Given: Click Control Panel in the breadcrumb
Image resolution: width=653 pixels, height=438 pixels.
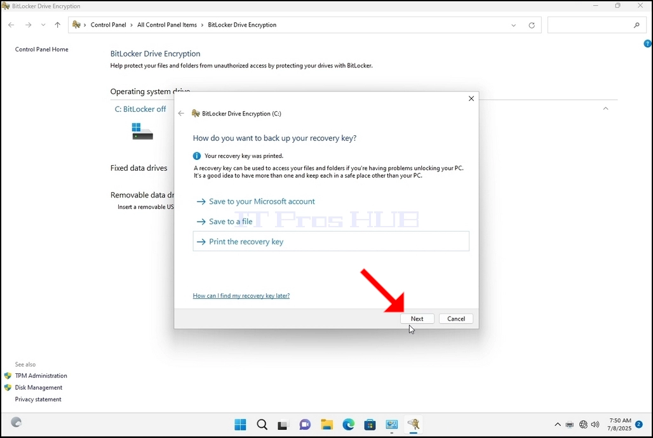Looking at the screenshot, I should pos(108,25).
